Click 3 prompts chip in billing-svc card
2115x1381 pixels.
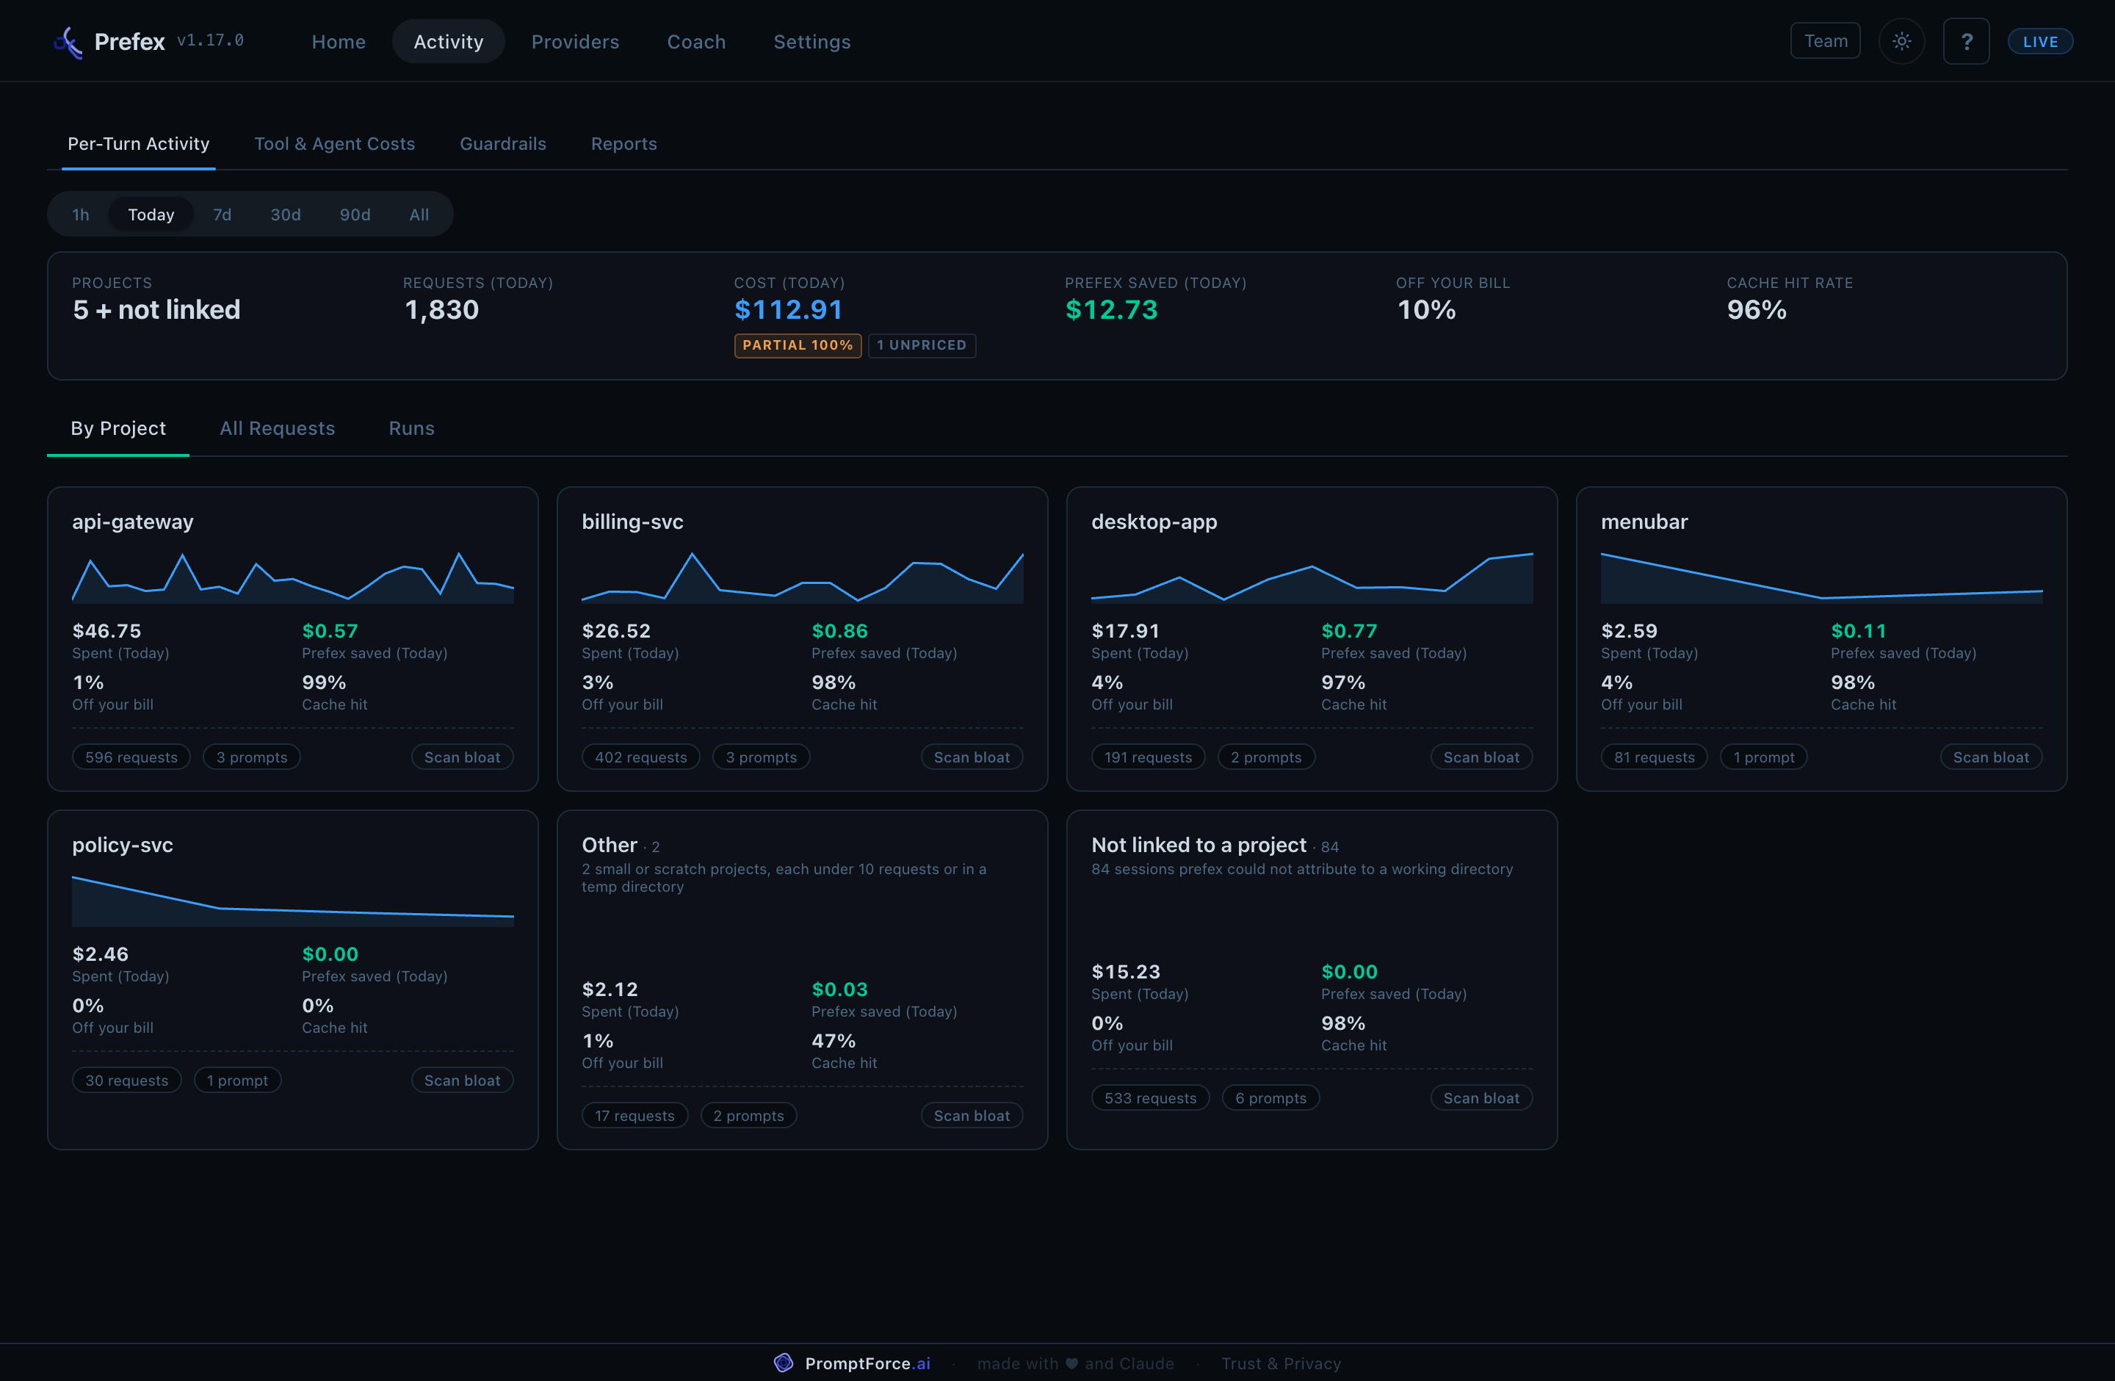761,757
